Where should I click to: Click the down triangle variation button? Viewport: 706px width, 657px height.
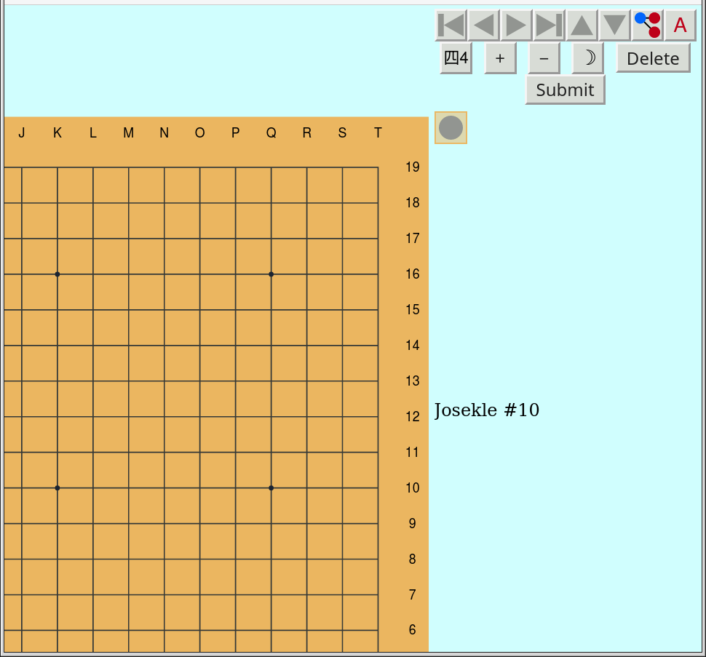[614, 25]
